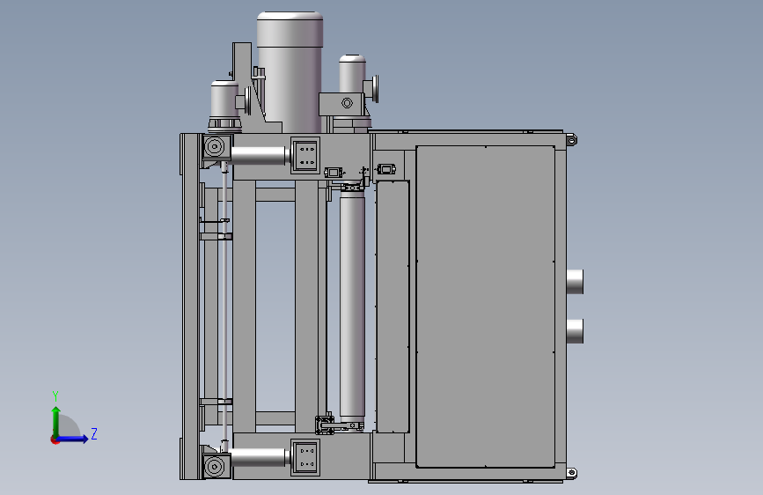This screenshot has width=763, height=495.
Task: Click the blue Z axis of the triad
Action: (73, 439)
